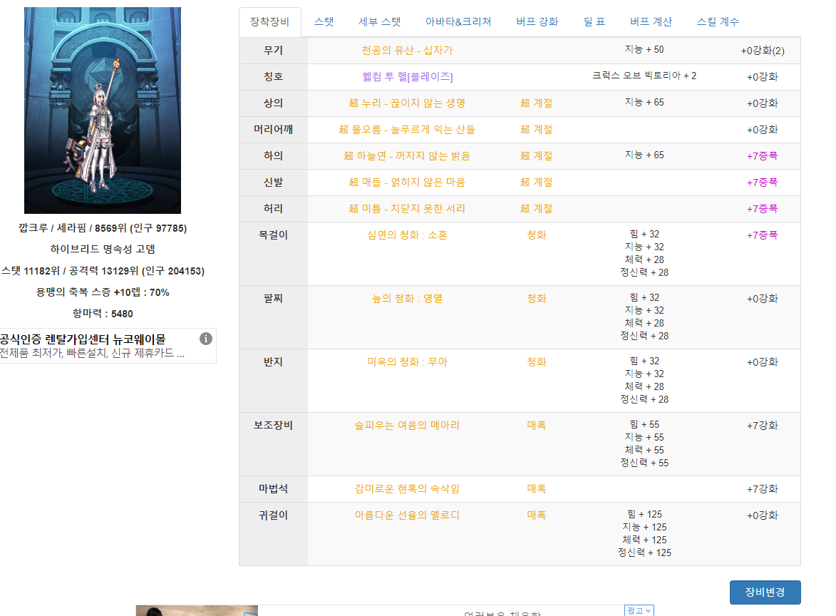Click the 마법석 slot label
This screenshot has width=836, height=616.
coord(273,489)
